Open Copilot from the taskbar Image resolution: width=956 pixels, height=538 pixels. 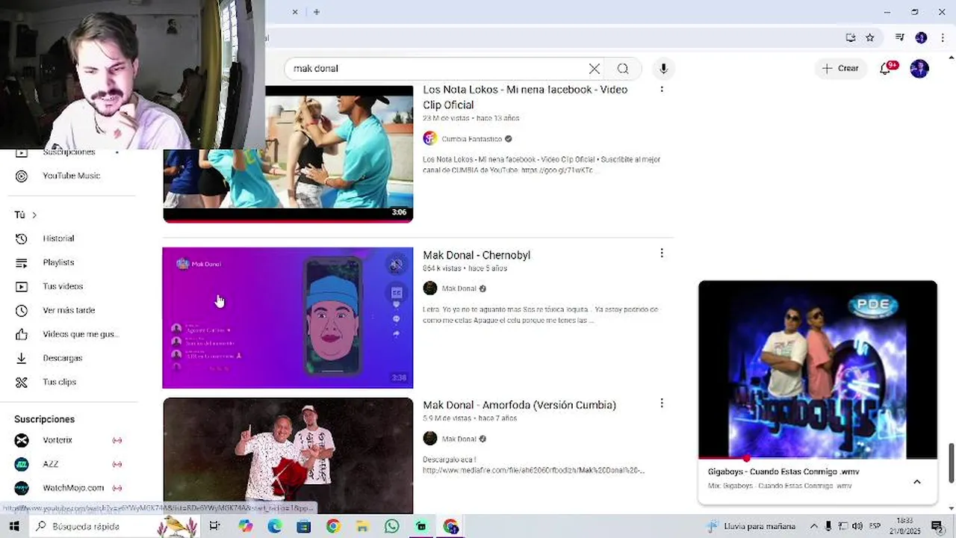(x=246, y=526)
